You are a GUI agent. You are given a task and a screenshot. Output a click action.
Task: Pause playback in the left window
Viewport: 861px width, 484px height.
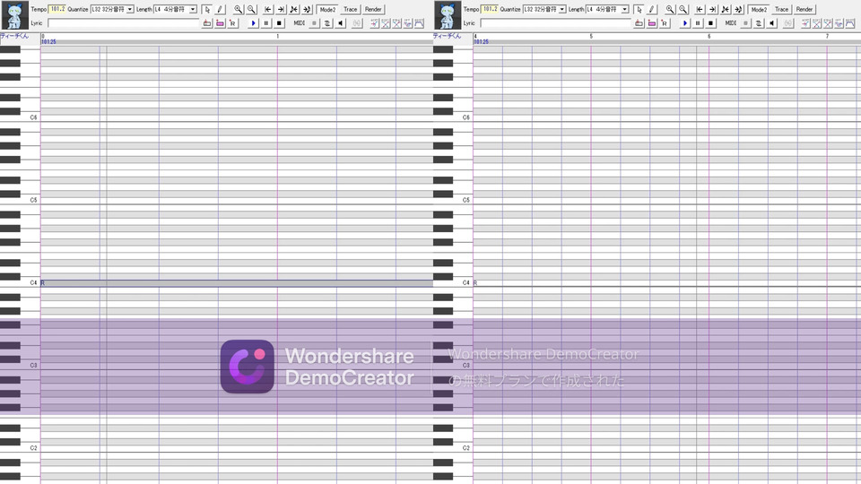pos(266,23)
